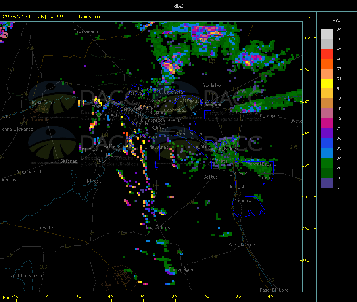Screen dimensions: 357x302
Task: Click the 80 dBZ white legend swatch
Action: [327, 34]
